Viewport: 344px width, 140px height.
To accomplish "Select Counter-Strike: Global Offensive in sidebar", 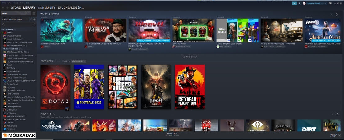I will coord(20,62).
